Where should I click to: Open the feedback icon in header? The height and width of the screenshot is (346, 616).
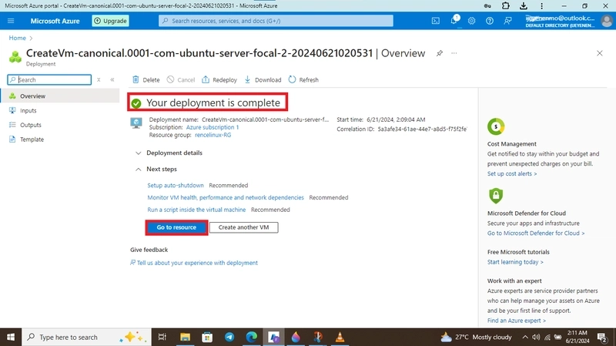(x=507, y=21)
